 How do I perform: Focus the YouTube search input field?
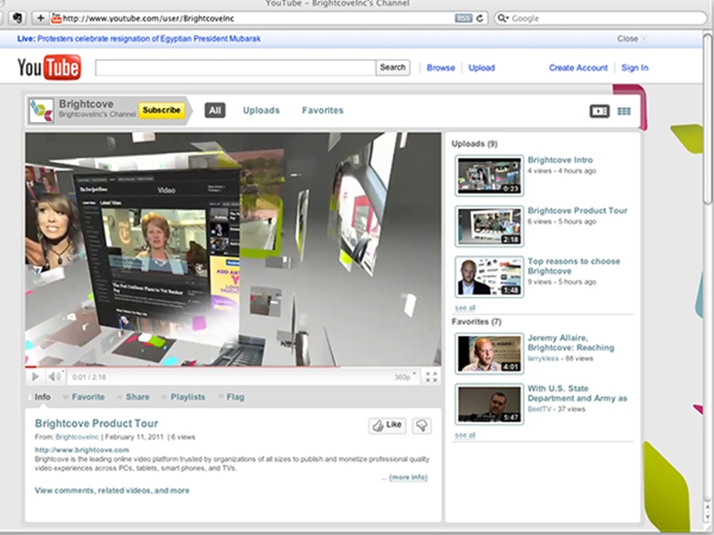(x=236, y=68)
